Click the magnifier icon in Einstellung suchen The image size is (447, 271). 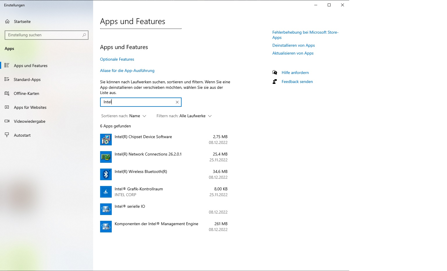[x=84, y=35]
